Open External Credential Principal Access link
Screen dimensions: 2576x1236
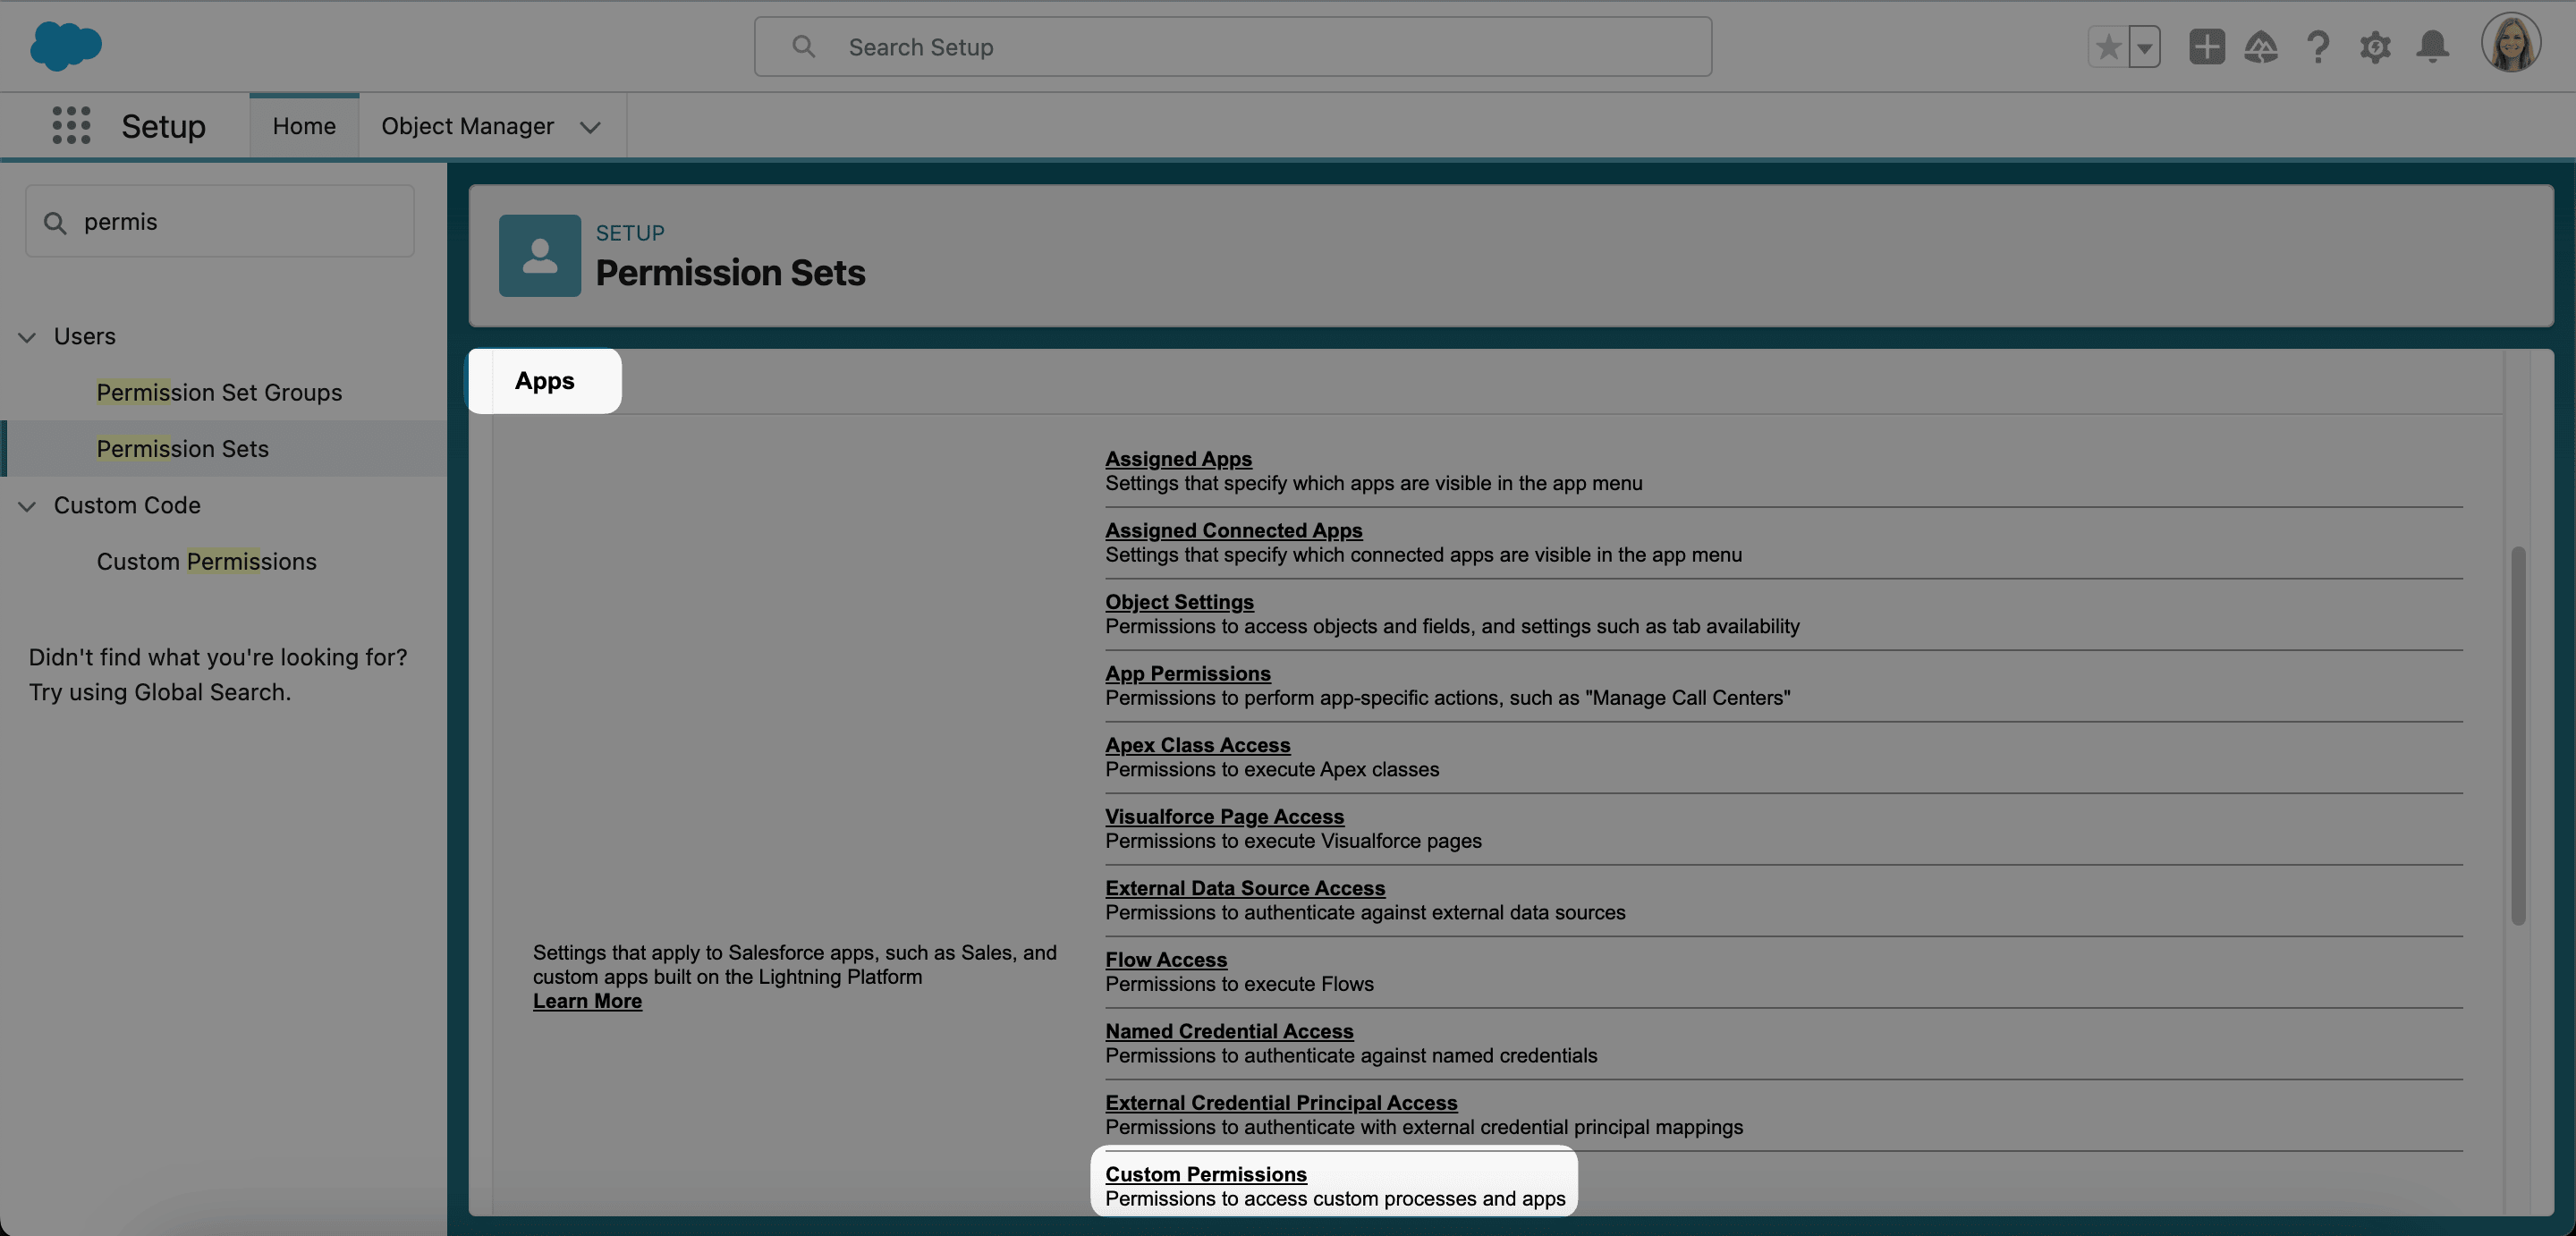coord(1281,1102)
